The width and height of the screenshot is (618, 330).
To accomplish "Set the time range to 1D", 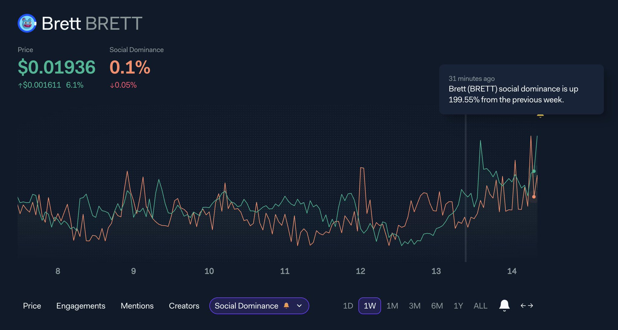I will click(x=348, y=306).
